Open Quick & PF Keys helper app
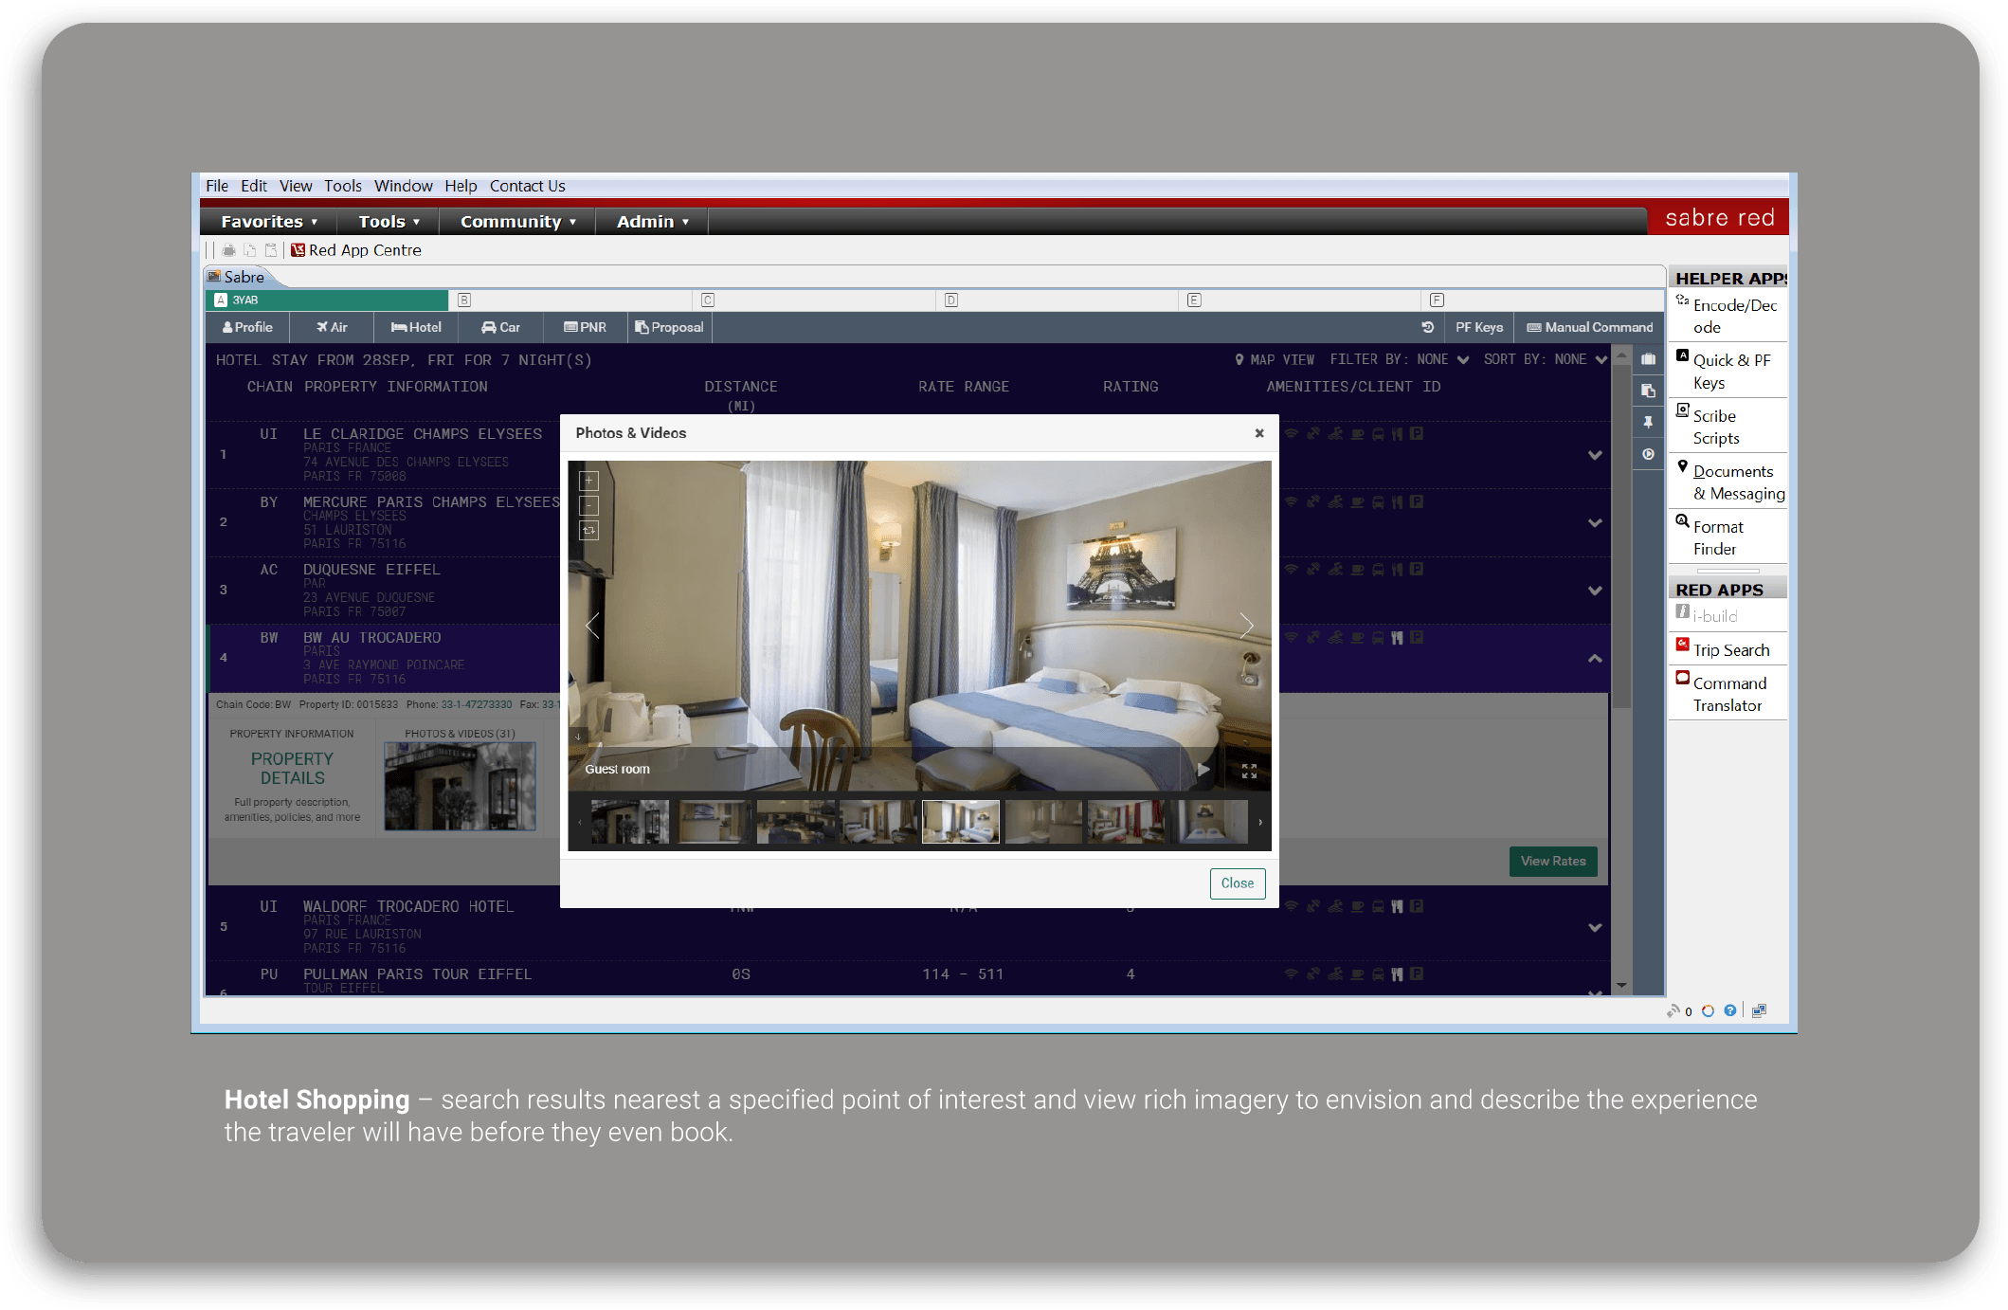The image size is (2008, 1310). 1728,372
